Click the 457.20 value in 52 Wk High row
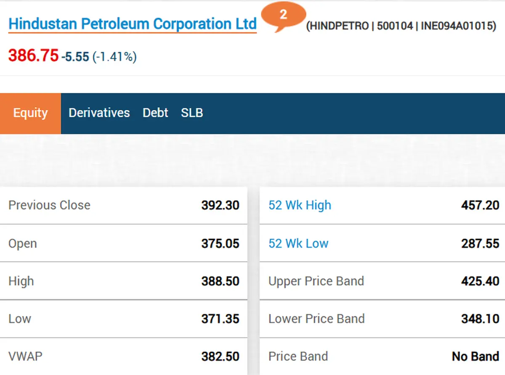The image size is (505, 375). coord(480,205)
